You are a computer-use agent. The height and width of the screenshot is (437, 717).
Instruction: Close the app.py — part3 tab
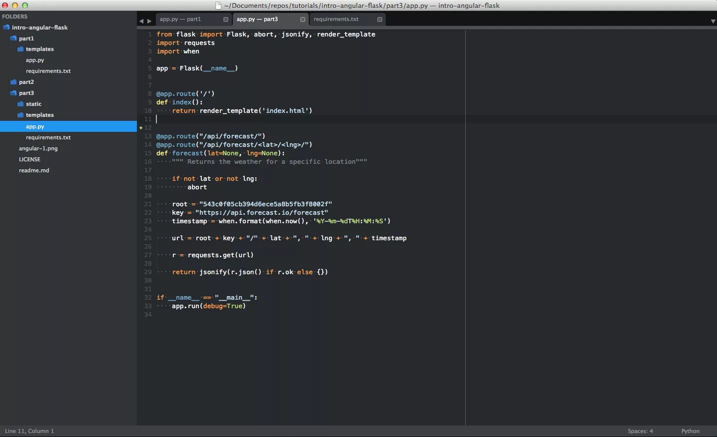(x=303, y=19)
